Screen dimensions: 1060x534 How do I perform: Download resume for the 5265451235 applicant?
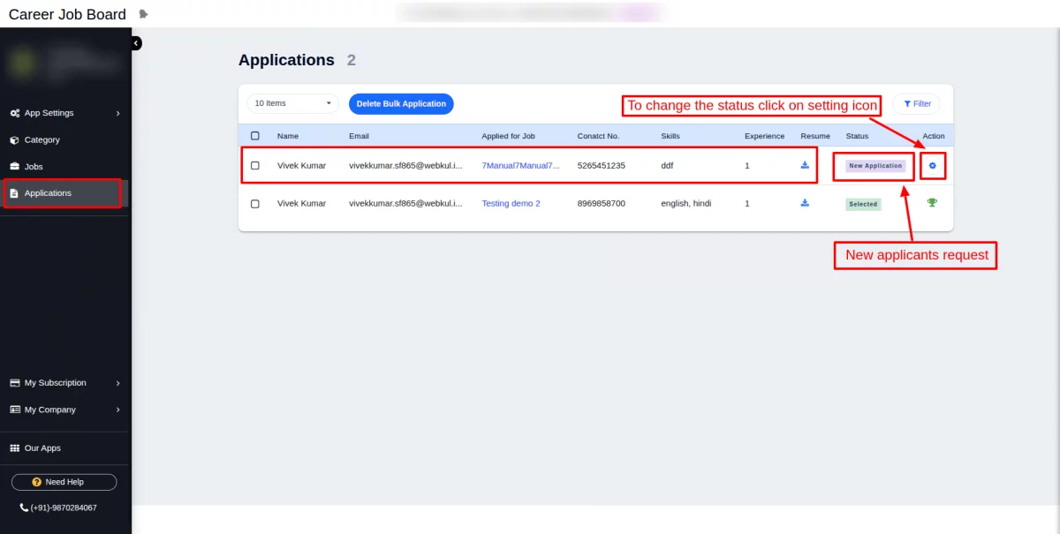805,165
